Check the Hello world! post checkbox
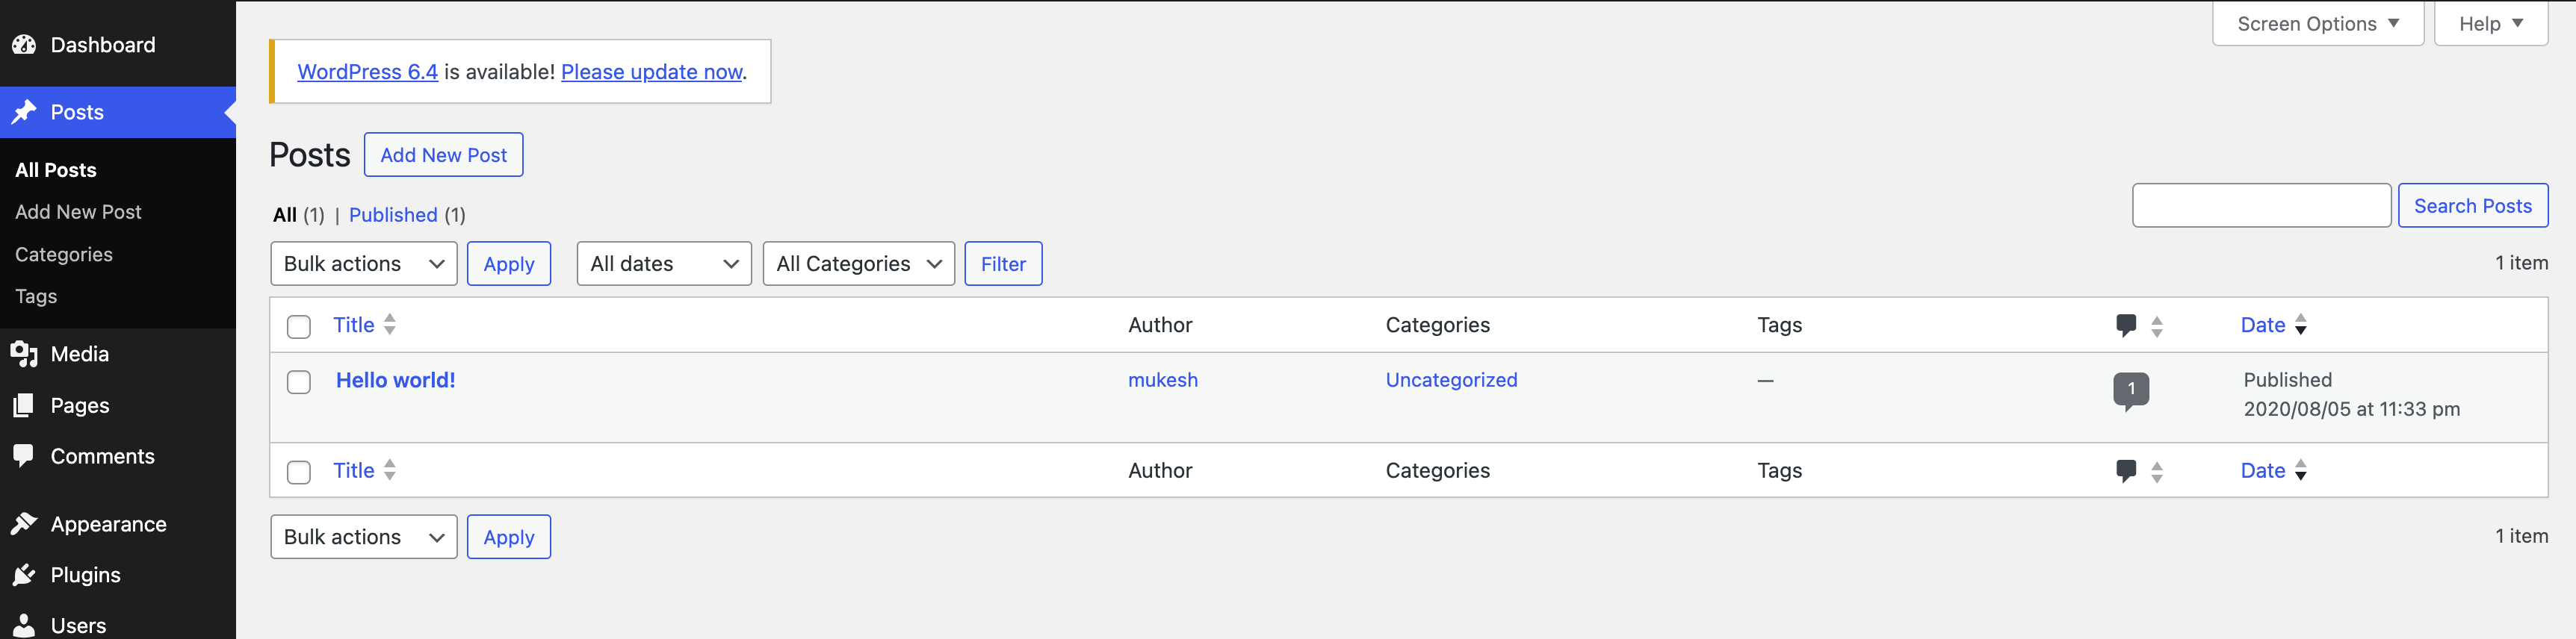This screenshot has width=2576, height=639. 299,382
